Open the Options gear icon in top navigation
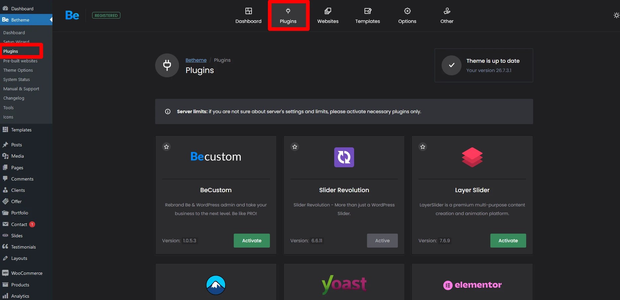 (x=407, y=11)
